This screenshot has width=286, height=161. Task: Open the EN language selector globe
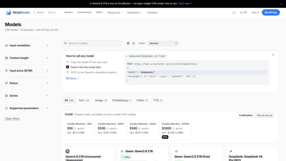243,12
